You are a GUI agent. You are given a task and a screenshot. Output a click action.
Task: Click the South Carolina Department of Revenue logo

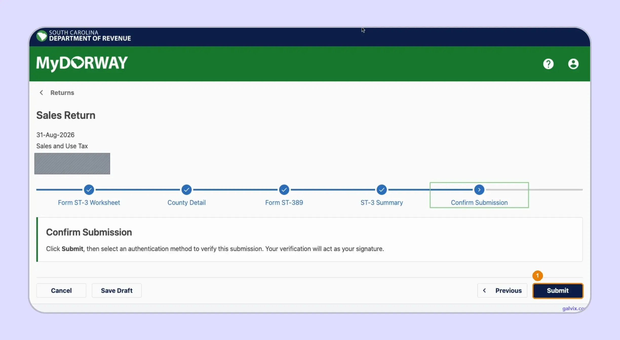click(84, 36)
